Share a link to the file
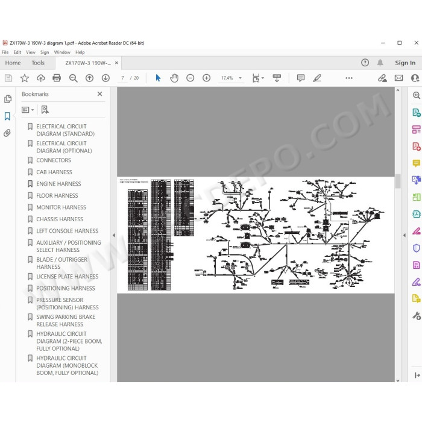This screenshot has width=422, height=422. pyautogui.click(x=382, y=78)
